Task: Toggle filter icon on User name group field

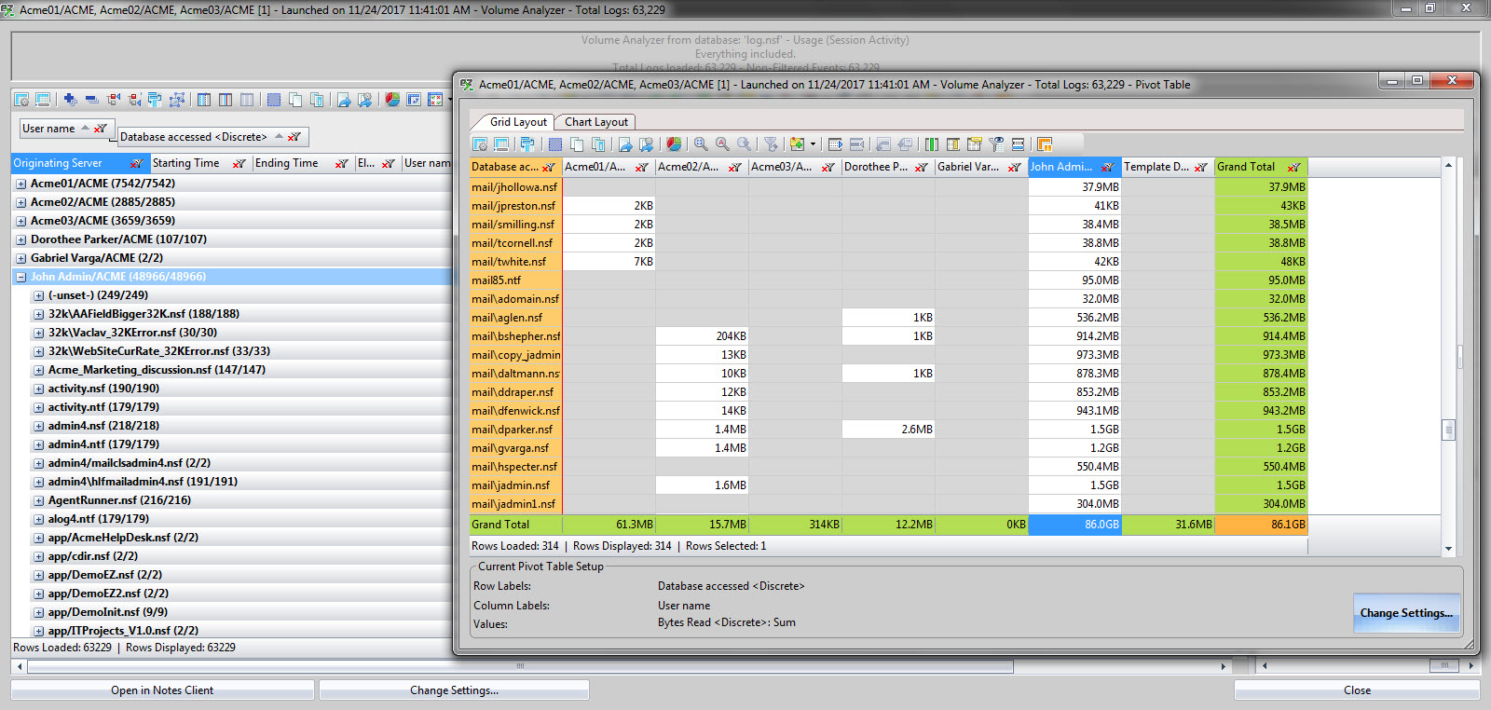Action: (x=100, y=129)
